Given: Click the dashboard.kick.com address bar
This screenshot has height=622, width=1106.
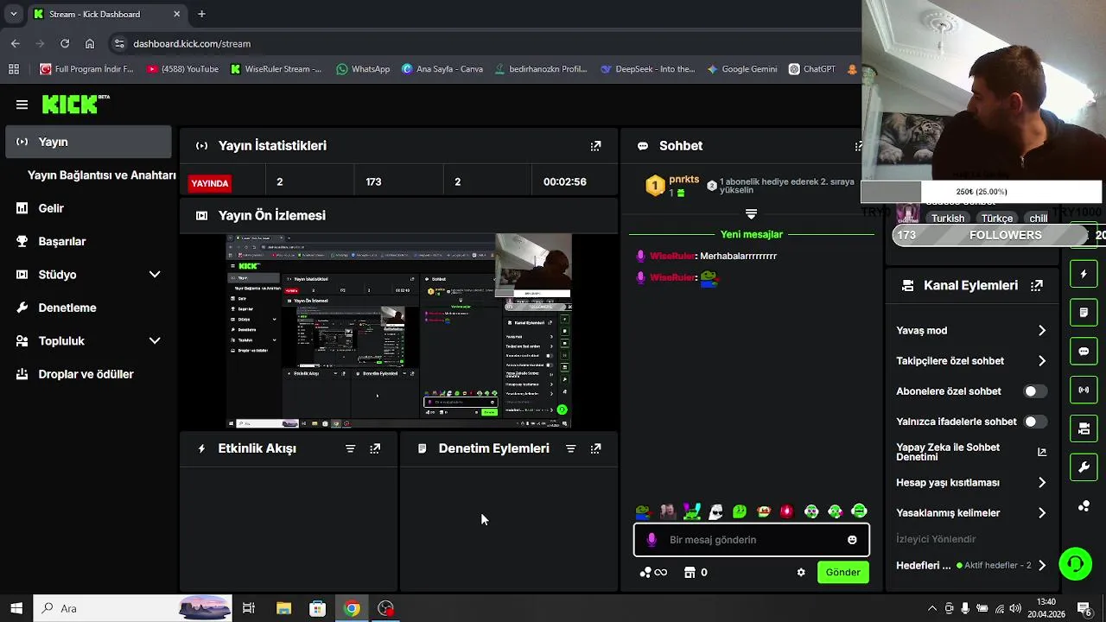Looking at the screenshot, I should (x=484, y=43).
